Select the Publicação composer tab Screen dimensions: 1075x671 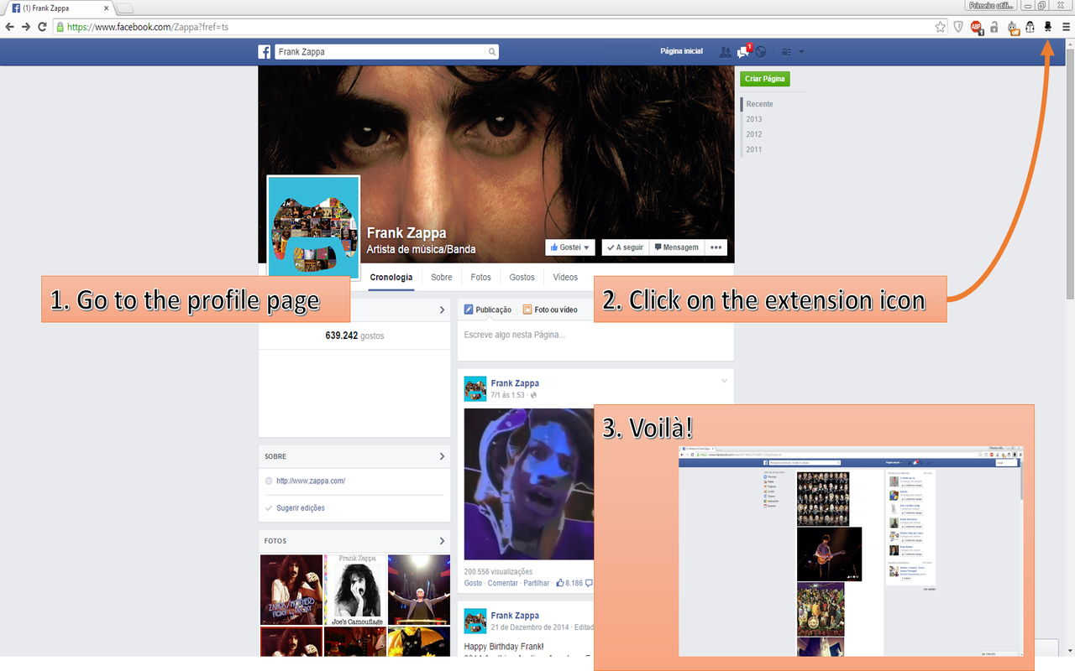click(x=488, y=309)
